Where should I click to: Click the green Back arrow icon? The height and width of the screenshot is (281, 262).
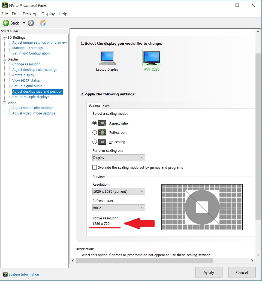coord(6,23)
